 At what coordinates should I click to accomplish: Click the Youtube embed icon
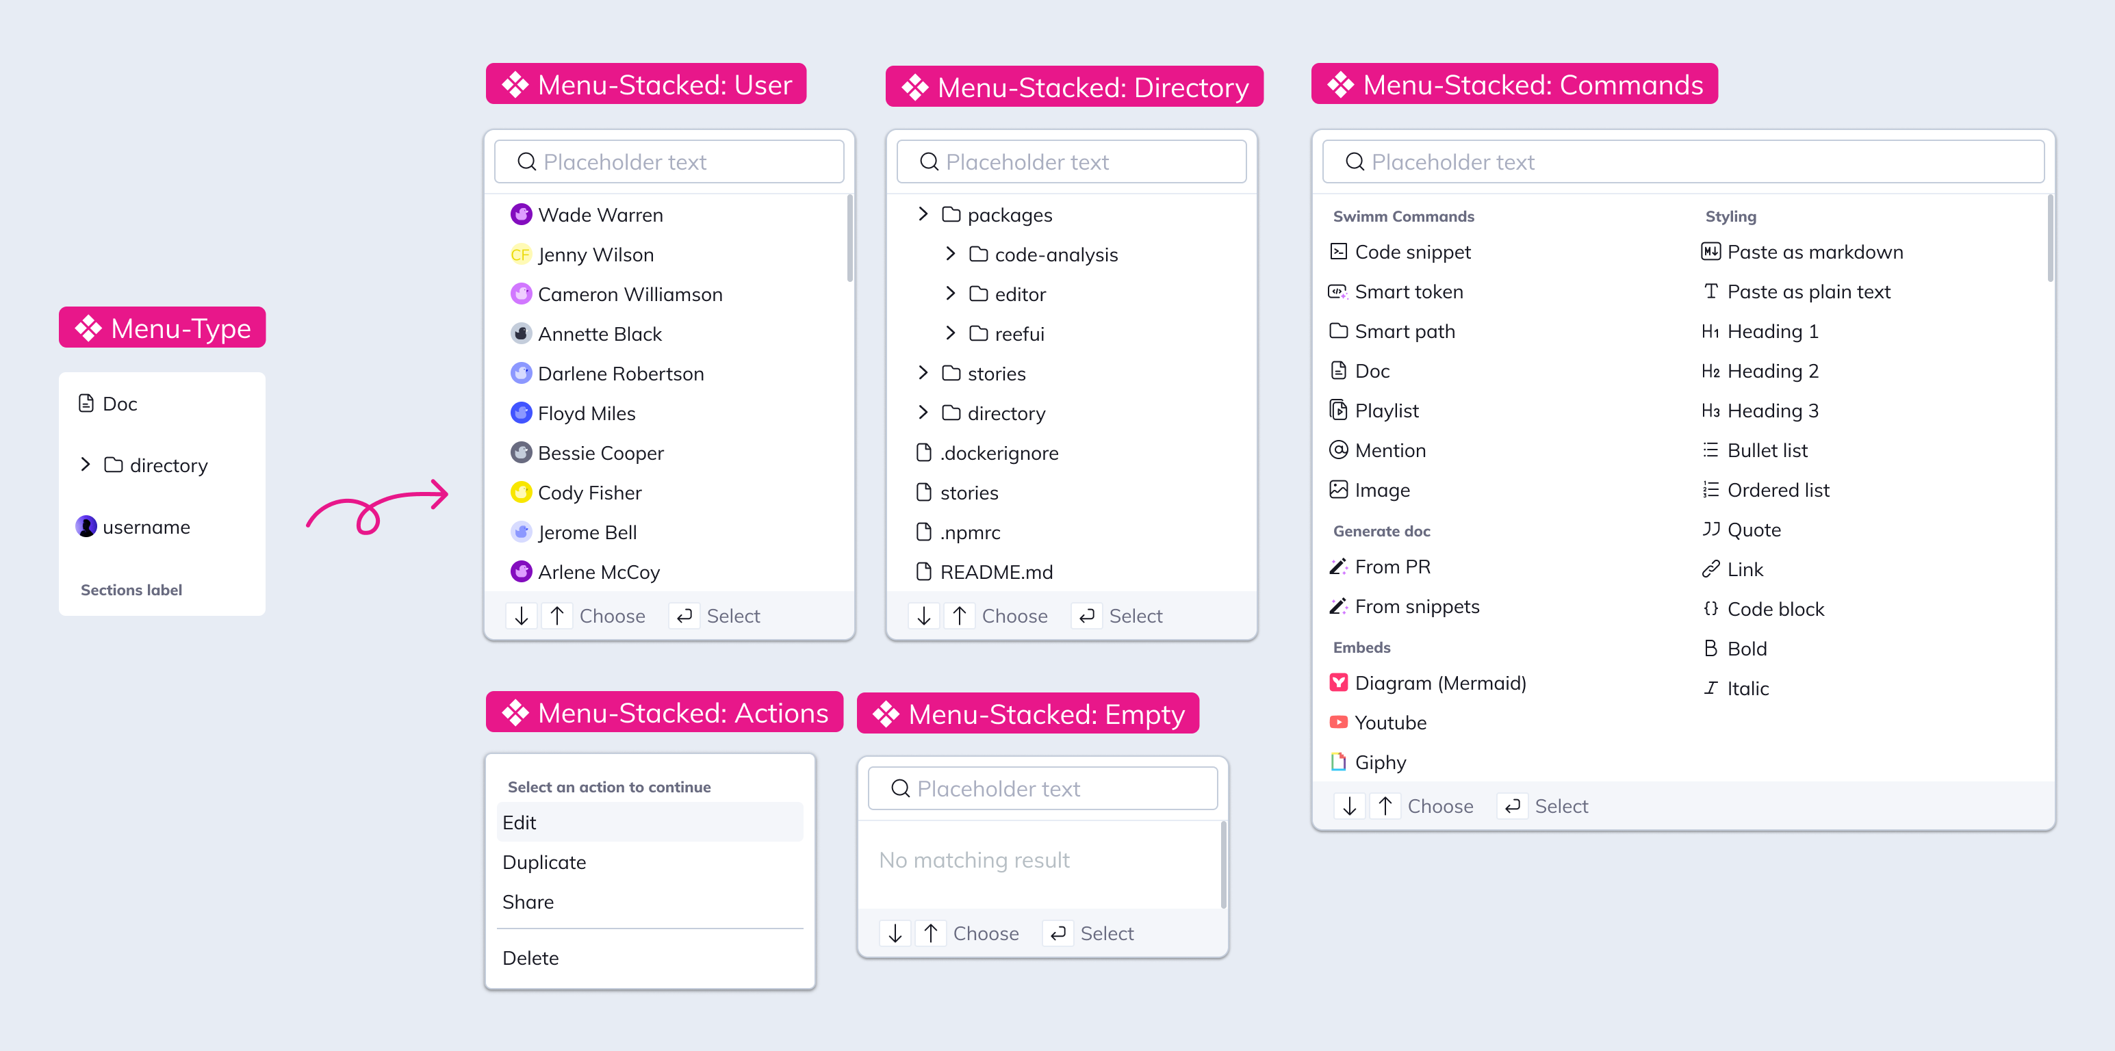click(x=1338, y=723)
